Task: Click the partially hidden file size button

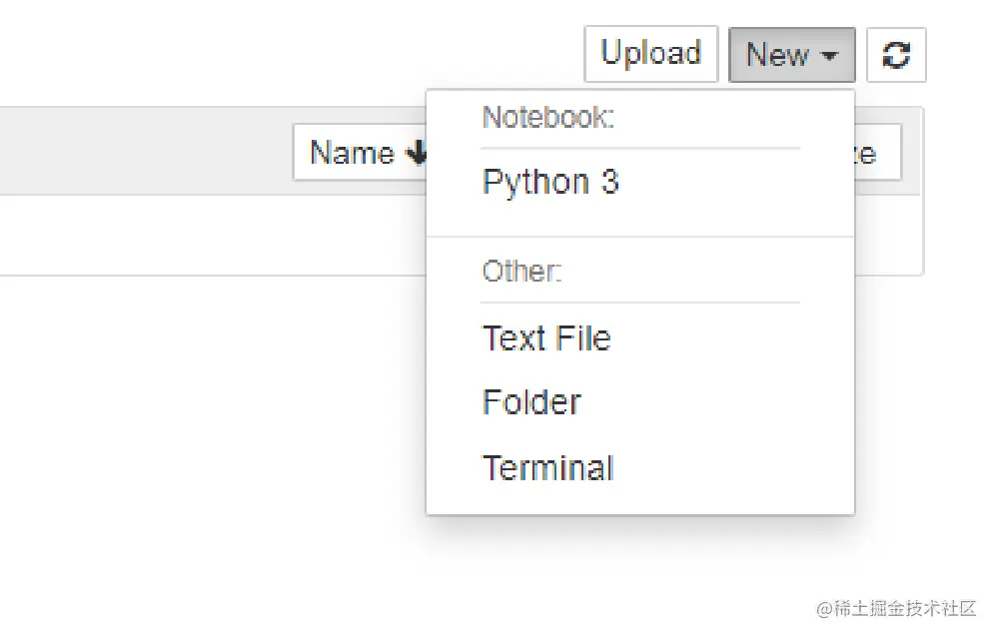Action: click(879, 153)
